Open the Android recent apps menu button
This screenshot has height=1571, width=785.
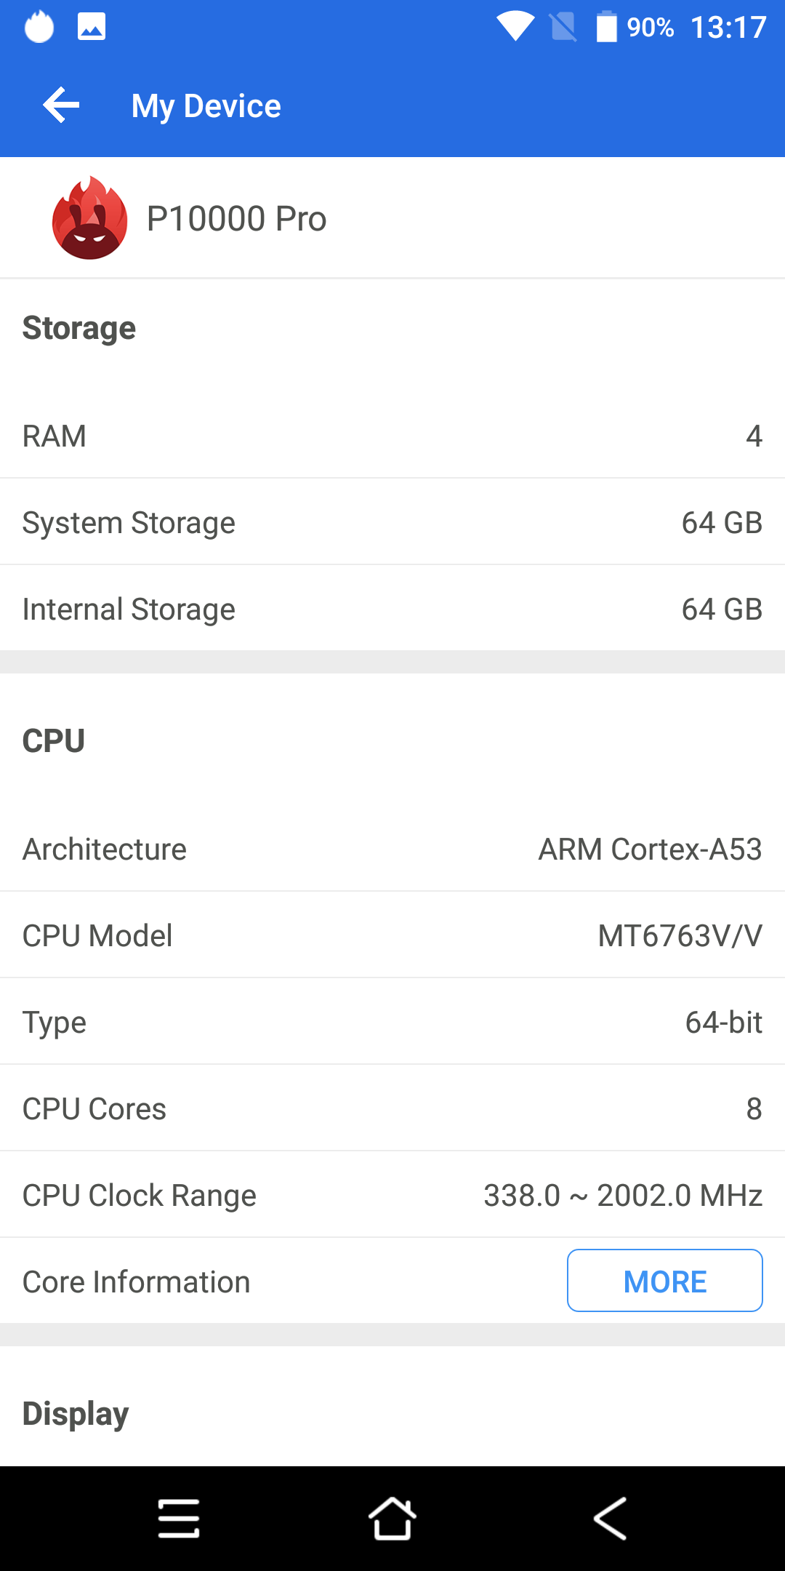[179, 1519]
